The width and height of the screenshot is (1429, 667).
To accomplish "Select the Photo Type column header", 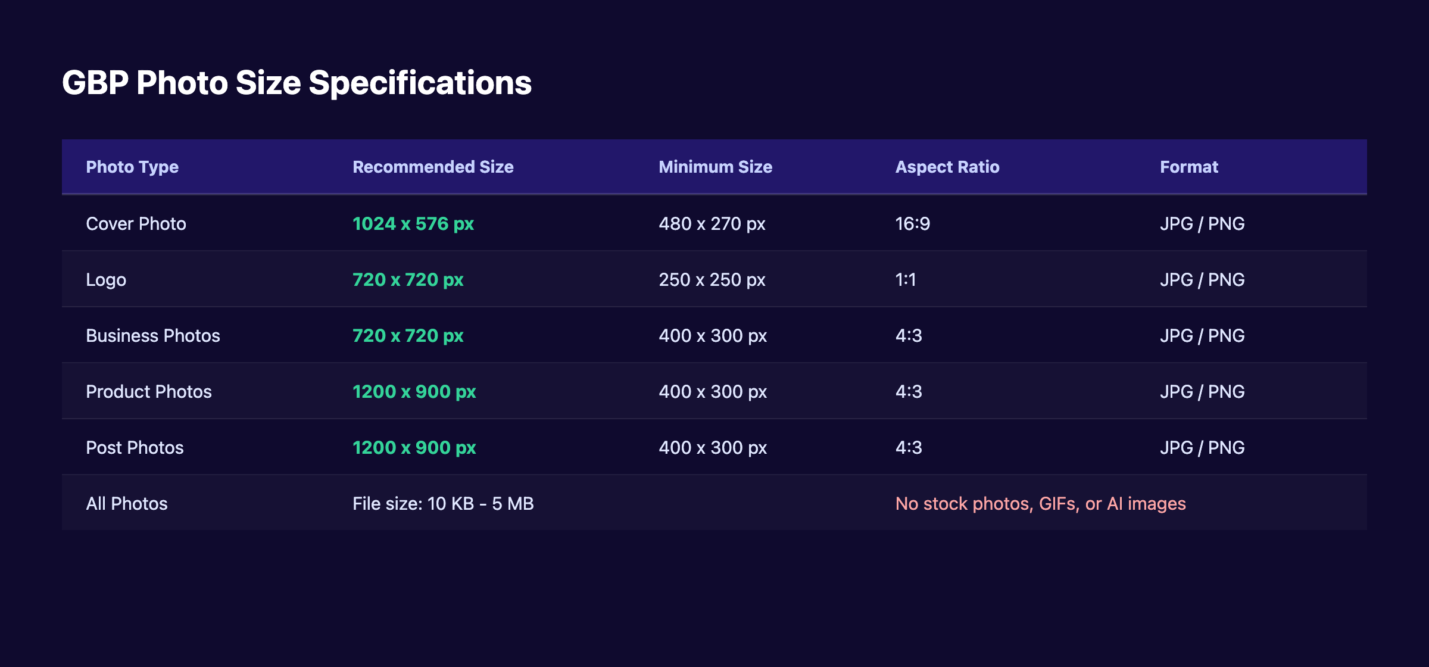I will pos(132,167).
